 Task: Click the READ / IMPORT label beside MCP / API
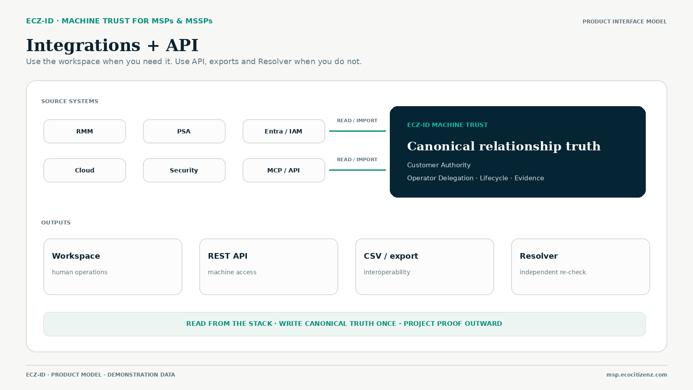tap(357, 159)
